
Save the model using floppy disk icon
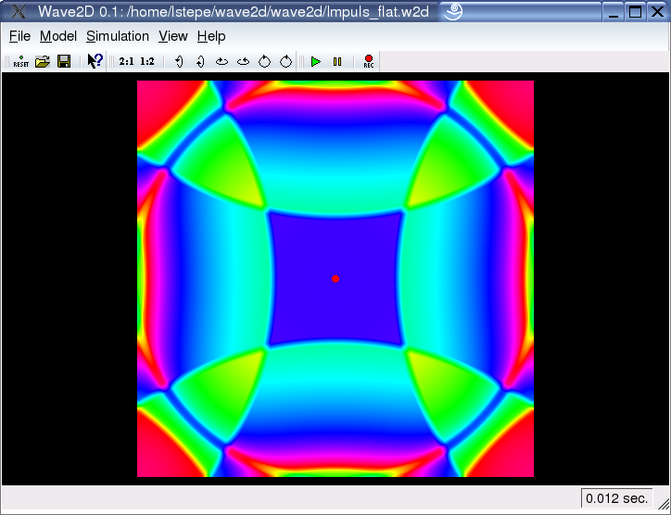64,61
